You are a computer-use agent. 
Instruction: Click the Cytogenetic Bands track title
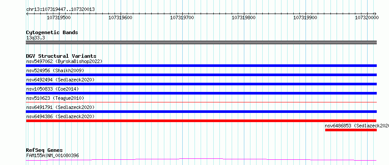(52, 32)
